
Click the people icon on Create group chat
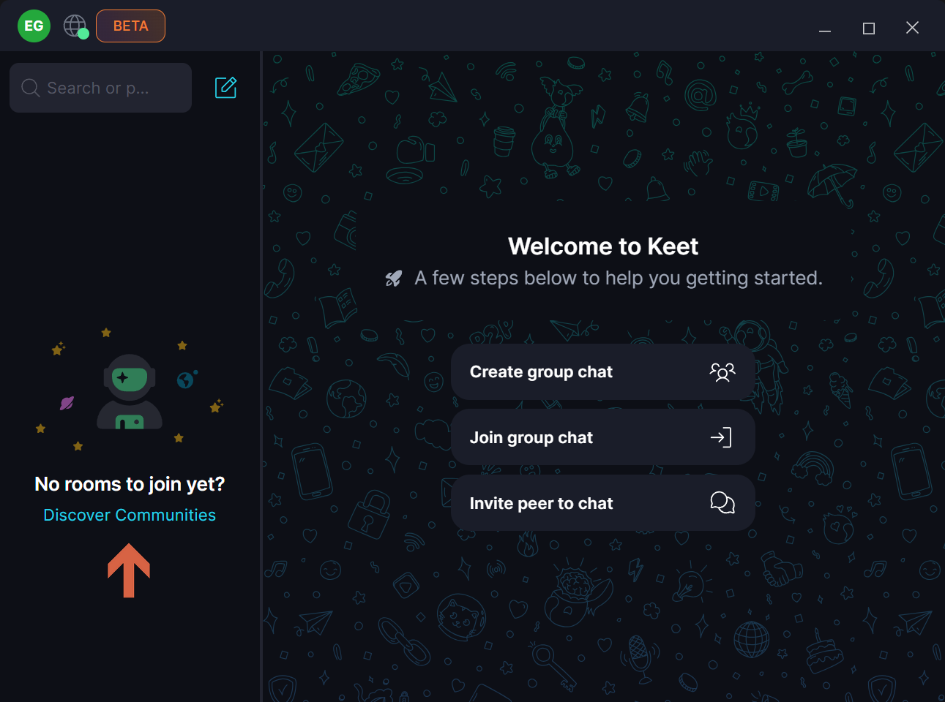point(722,372)
